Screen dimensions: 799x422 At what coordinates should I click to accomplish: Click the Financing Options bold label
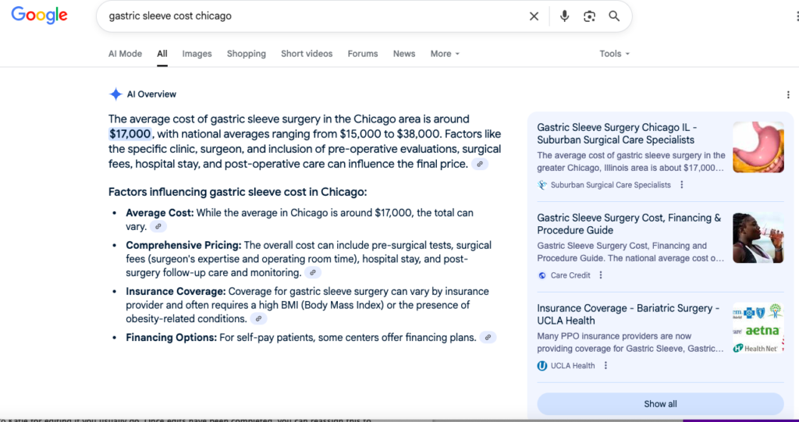(x=171, y=338)
